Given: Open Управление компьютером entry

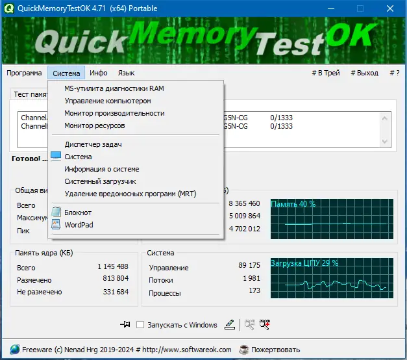Looking at the screenshot, I should (x=136, y=101).
